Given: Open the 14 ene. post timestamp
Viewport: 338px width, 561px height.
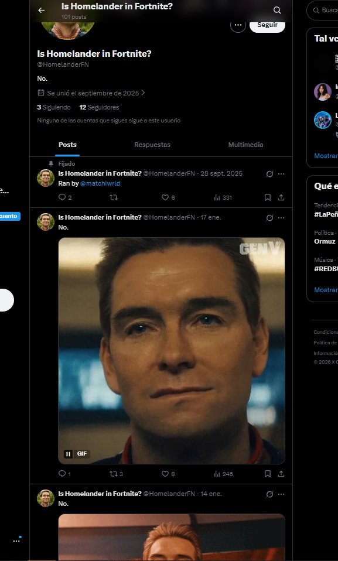Looking at the screenshot, I should [x=211, y=494].
